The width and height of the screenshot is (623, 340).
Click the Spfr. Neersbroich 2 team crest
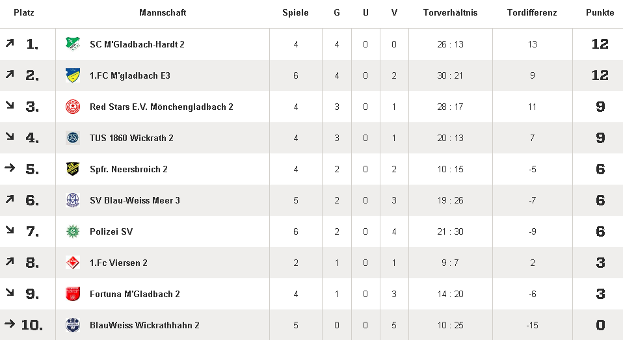[72, 169]
